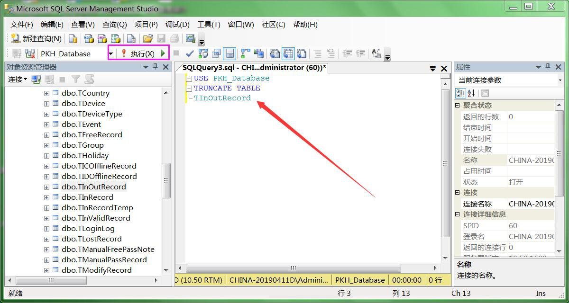Click the green debug play arrow
Screen dimensions: 569x303
point(163,53)
